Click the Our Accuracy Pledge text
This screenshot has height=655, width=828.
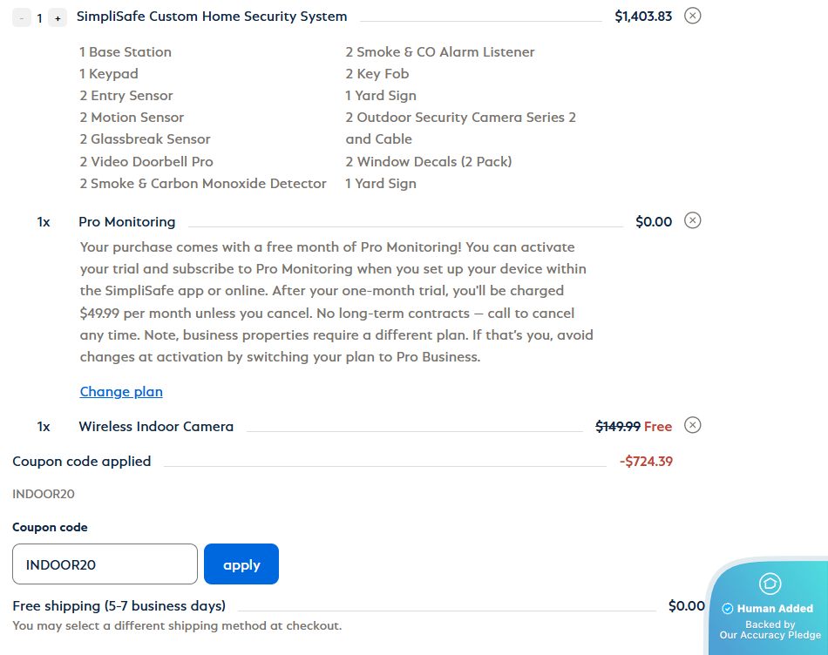coord(770,635)
